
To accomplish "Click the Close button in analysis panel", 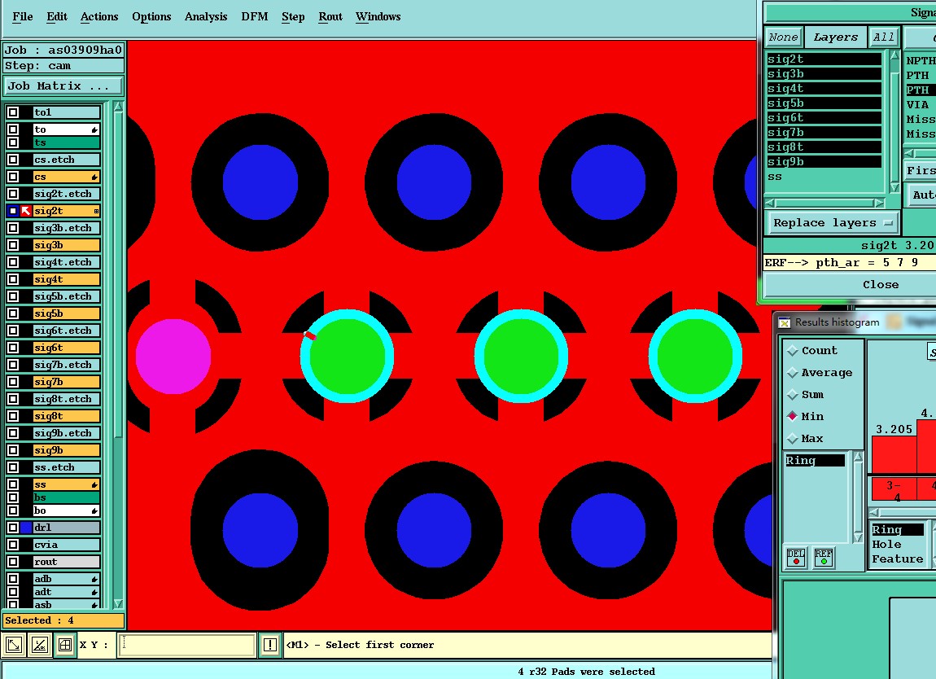I will [x=880, y=285].
